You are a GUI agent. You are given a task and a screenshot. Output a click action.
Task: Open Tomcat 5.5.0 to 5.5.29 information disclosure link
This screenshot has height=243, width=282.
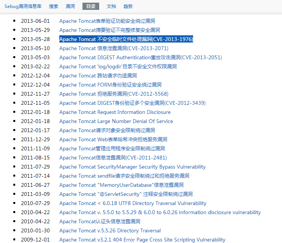coord(160,212)
